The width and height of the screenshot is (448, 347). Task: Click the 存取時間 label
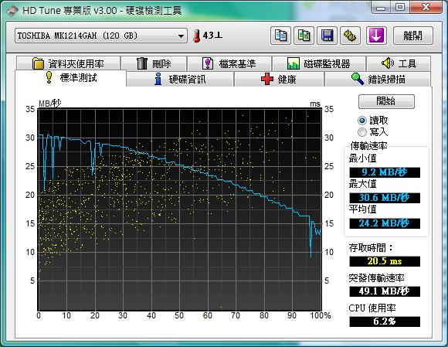click(x=371, y=248)
